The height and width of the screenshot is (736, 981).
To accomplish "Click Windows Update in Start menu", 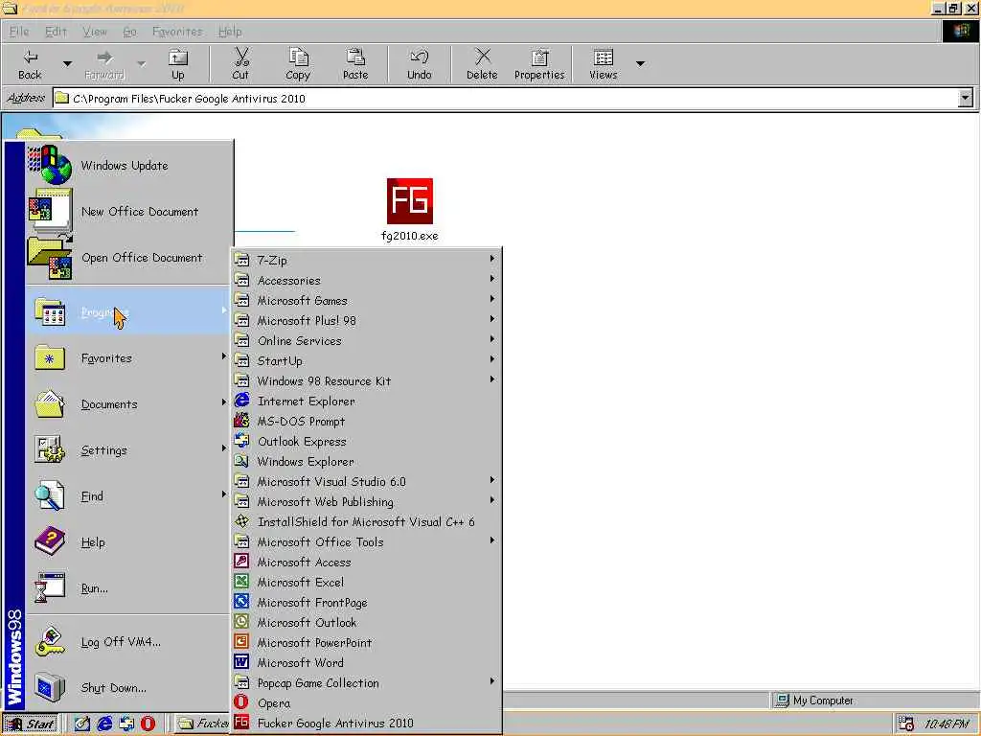I will coord(128,165).
